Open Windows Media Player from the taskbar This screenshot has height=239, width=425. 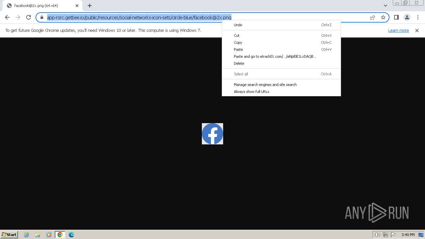coord(49,235)
